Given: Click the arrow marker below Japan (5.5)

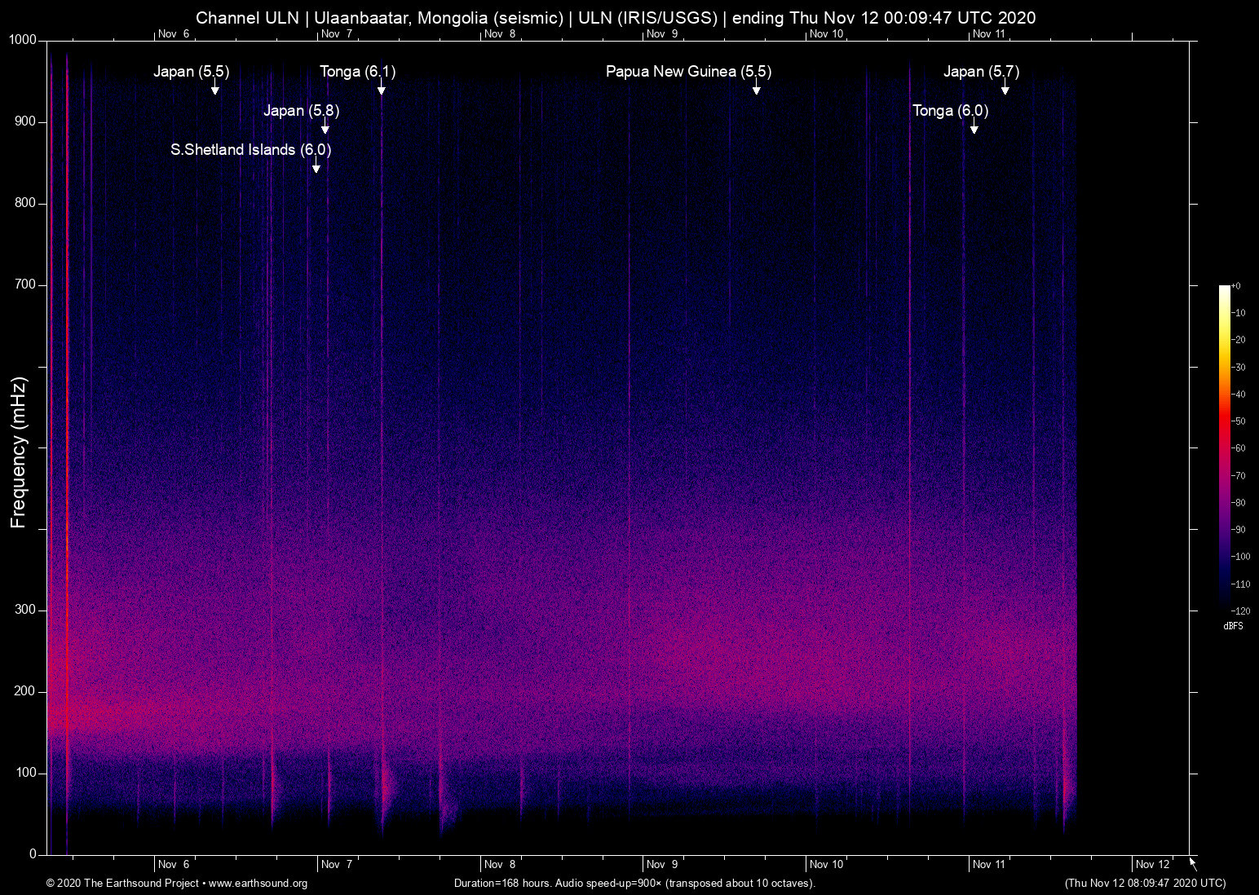Looking at the screenshot, I should coord(215,89).
